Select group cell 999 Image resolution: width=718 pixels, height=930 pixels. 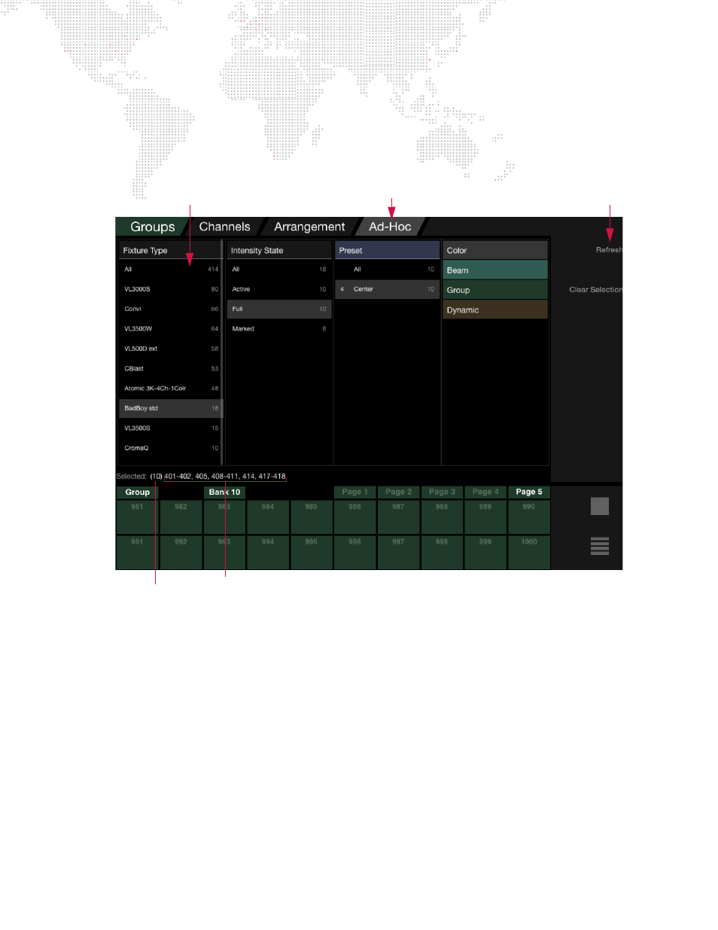tap(485, 552)
